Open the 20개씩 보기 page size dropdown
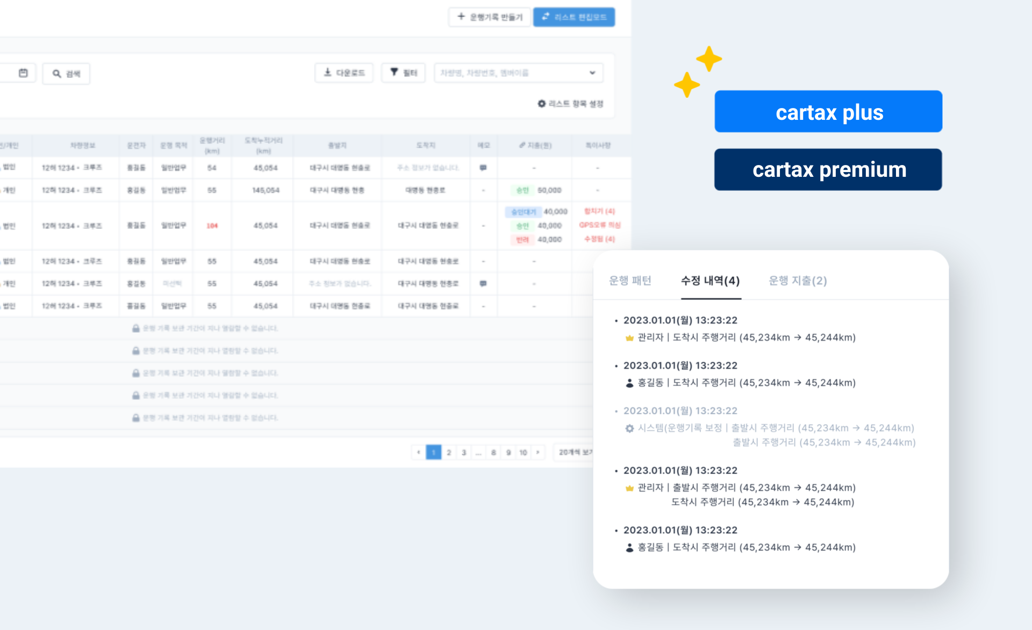The height and width of the screenshot is (630, 1032). point(574,453)
